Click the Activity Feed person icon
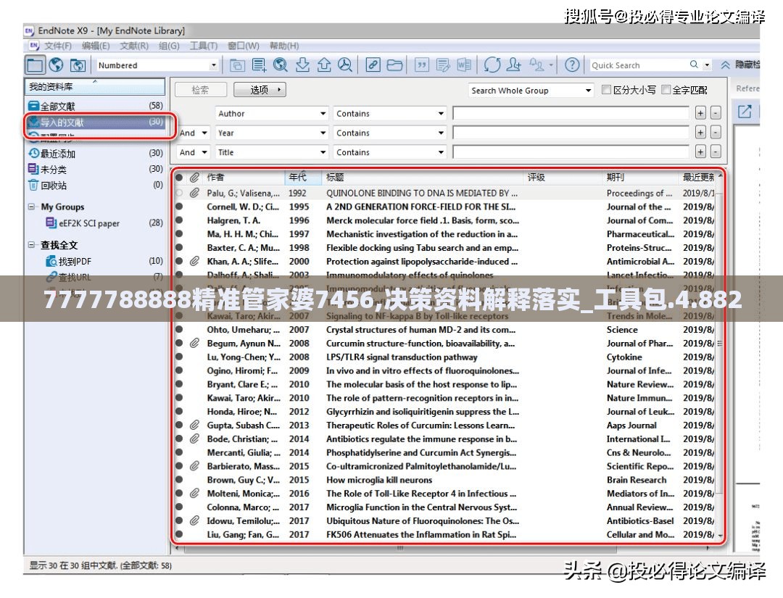 [536, 65]
